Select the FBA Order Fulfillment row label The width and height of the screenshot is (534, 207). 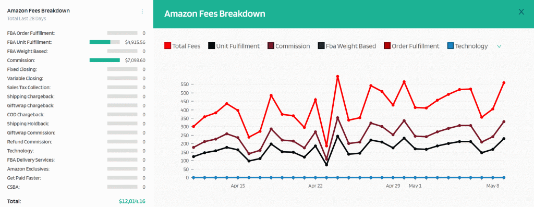31,33
